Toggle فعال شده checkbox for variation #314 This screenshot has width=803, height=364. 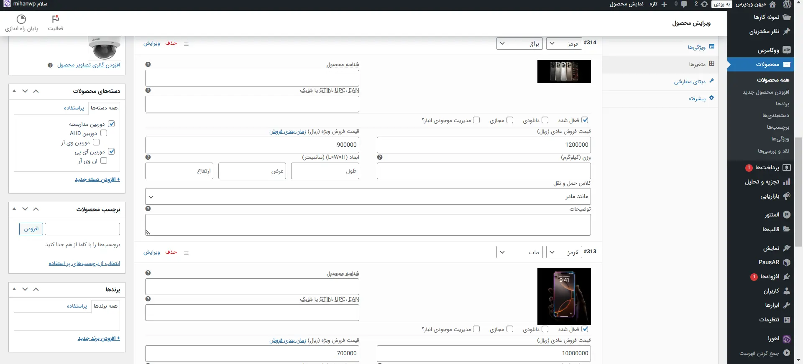[x=585, y=120]
